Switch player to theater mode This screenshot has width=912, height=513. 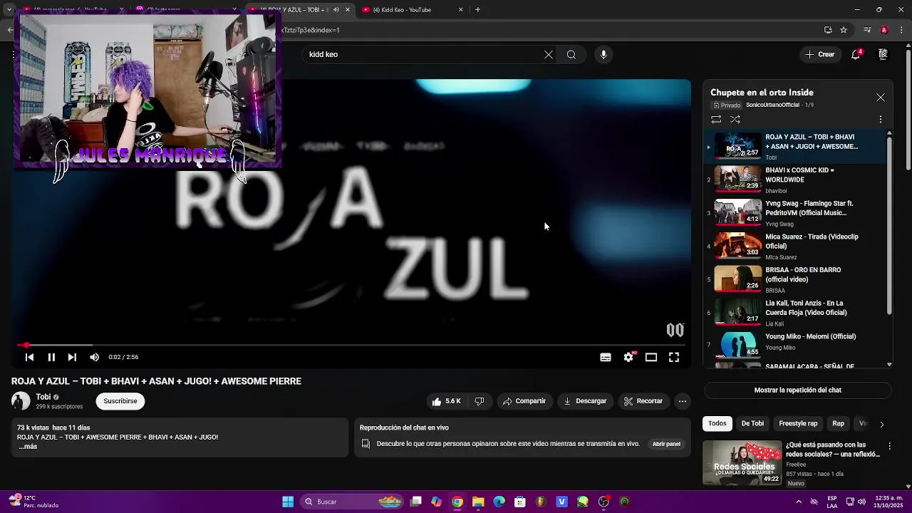tap(651, 358)
